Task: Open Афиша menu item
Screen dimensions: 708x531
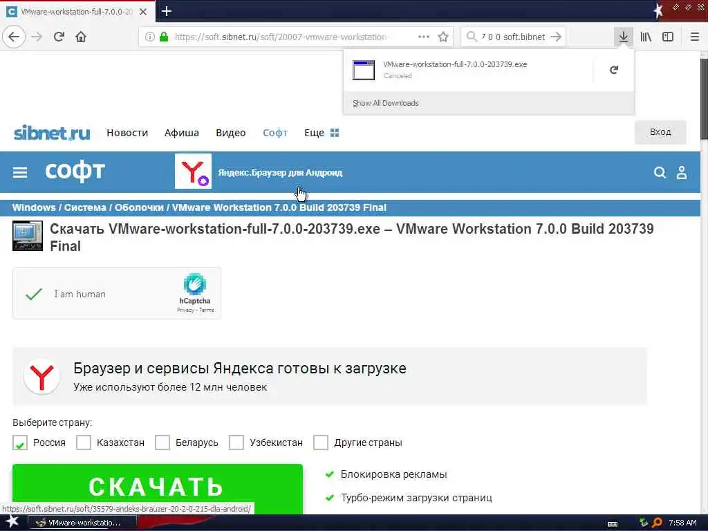Action: [182, 133]
